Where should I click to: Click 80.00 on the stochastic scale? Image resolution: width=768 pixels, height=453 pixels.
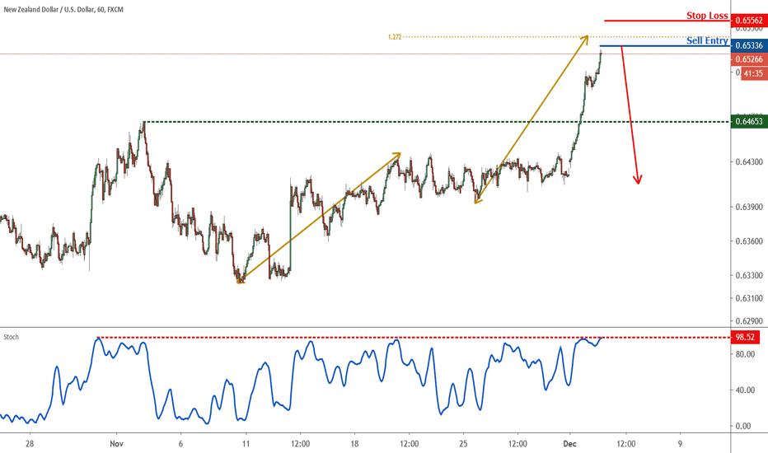pos(745,354)
